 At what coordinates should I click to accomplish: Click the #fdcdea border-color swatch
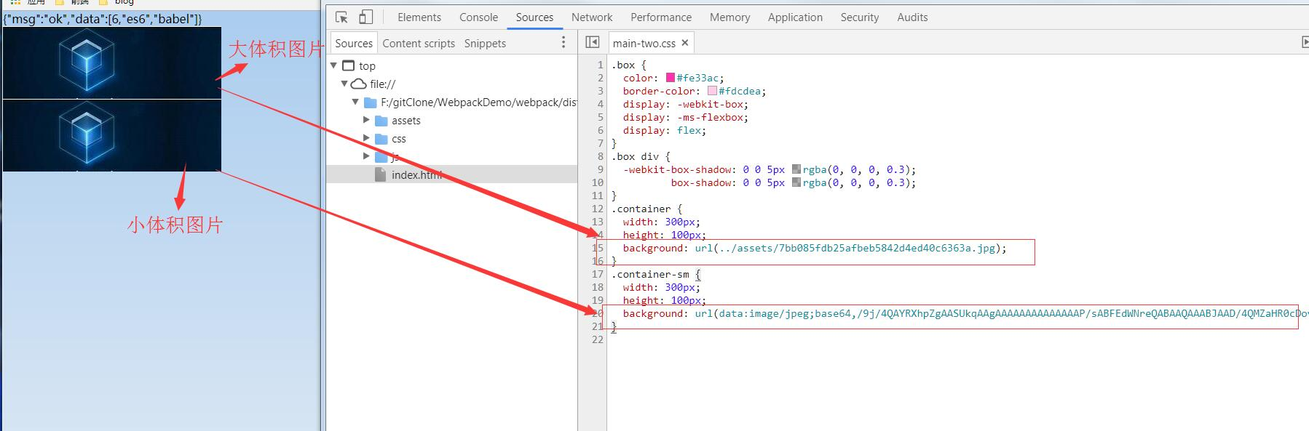coord(712,91)
